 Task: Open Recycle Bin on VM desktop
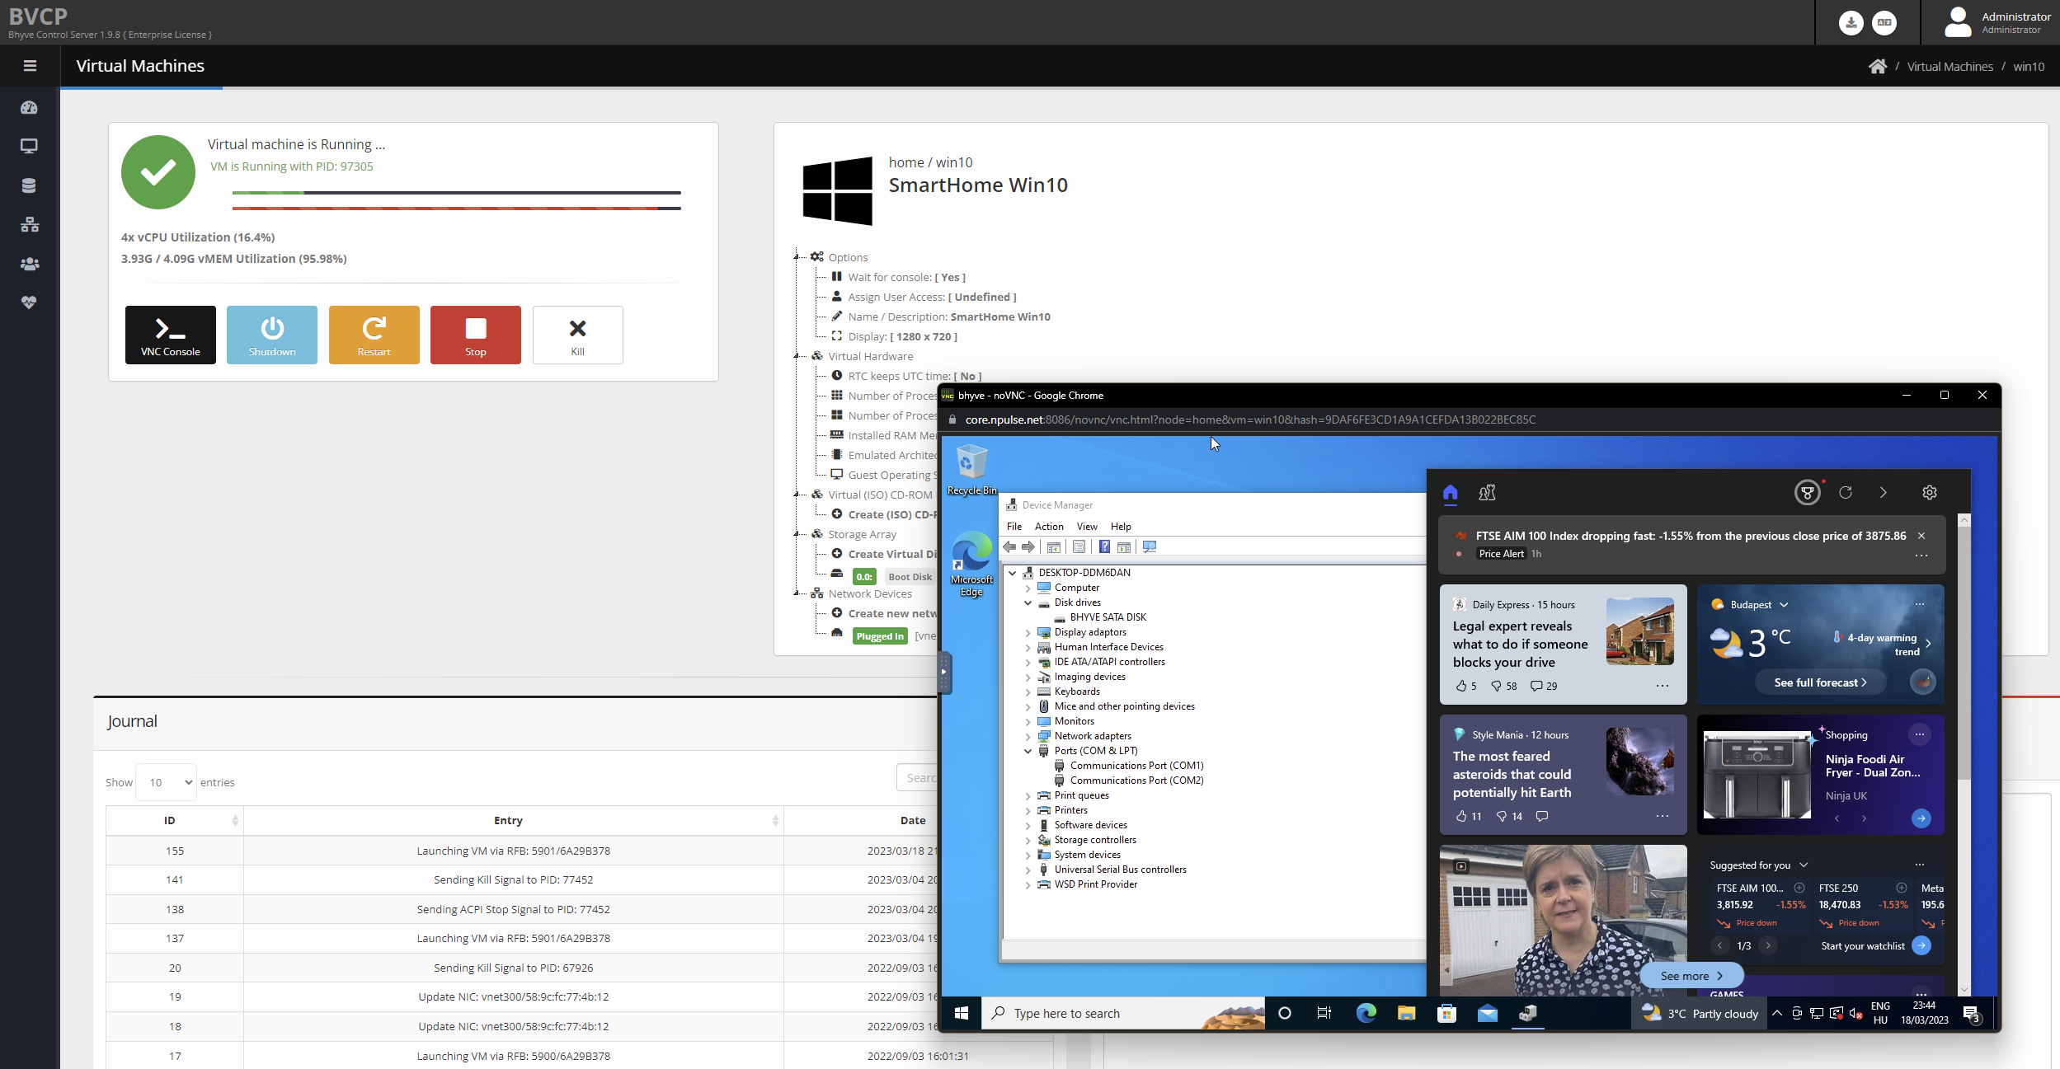click(971, 470)
